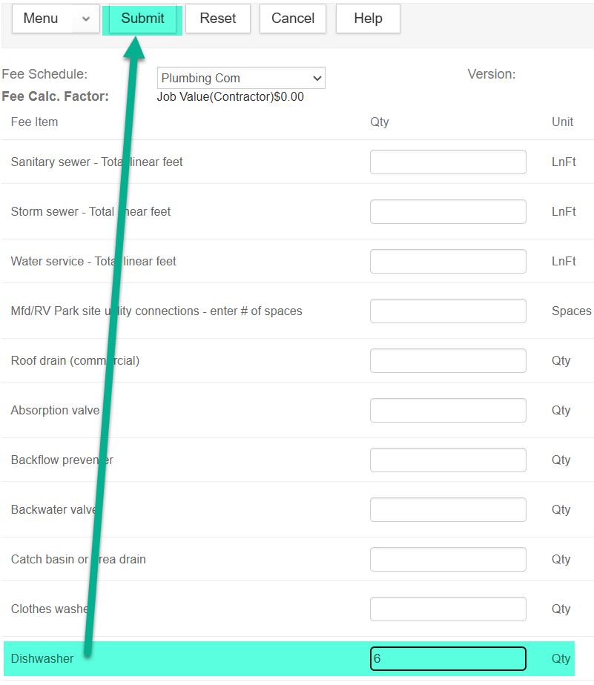
Task: Expand the Menu dropdown arrow
Action: (86, 19)
